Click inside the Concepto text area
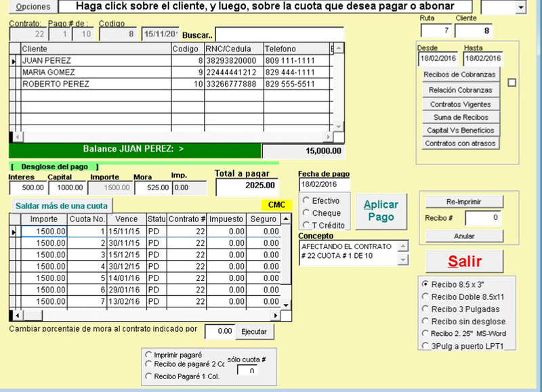Viewport: 542px width, 392px height. coord(348,253)
